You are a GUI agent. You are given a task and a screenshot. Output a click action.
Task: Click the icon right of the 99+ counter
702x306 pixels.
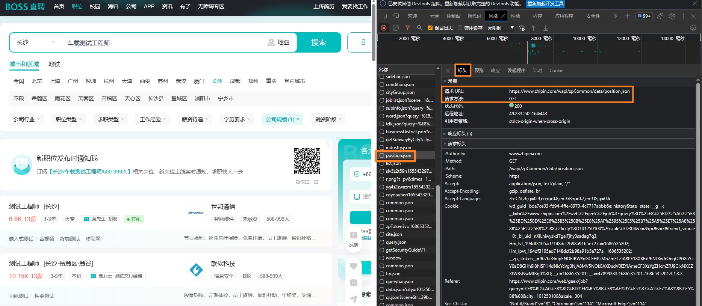click(x=660, y=16)
